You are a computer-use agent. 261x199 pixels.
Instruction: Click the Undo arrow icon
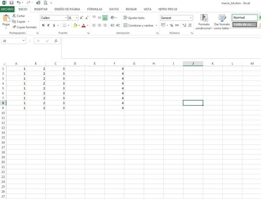click(18, 3)
